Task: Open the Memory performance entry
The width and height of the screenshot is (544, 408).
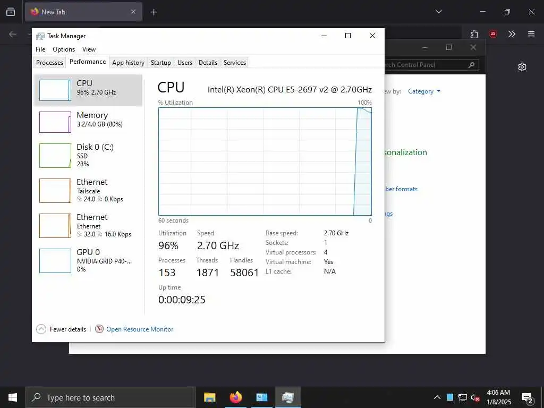Action: pos(88,122)
